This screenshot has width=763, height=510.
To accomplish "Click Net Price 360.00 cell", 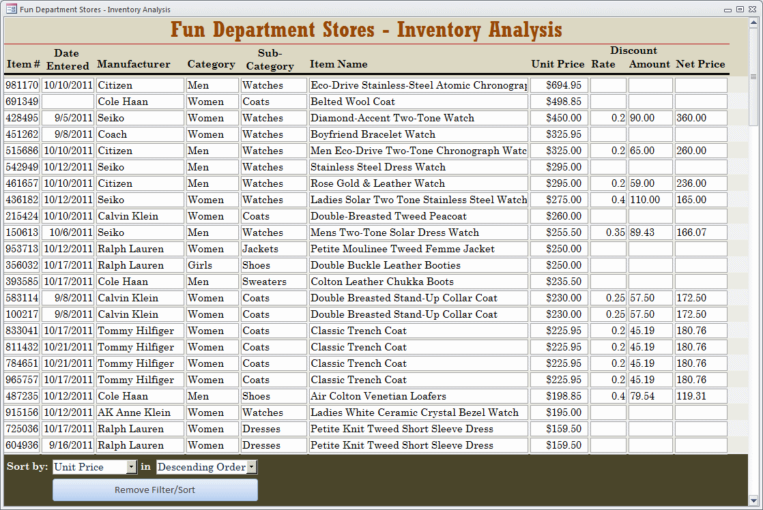I will [x=701, y=118].
